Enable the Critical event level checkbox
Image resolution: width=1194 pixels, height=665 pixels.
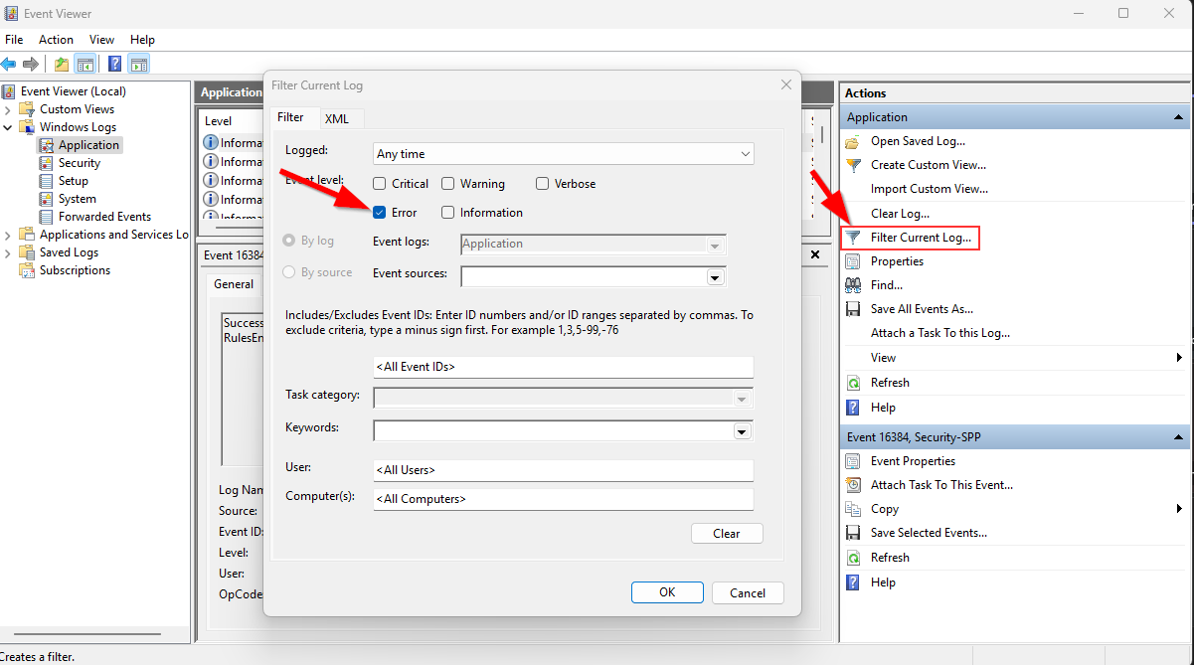[379, 183]
